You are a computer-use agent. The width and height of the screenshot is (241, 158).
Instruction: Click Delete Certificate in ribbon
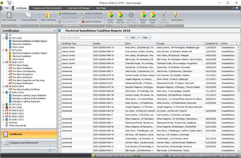(x=92, y=22)
